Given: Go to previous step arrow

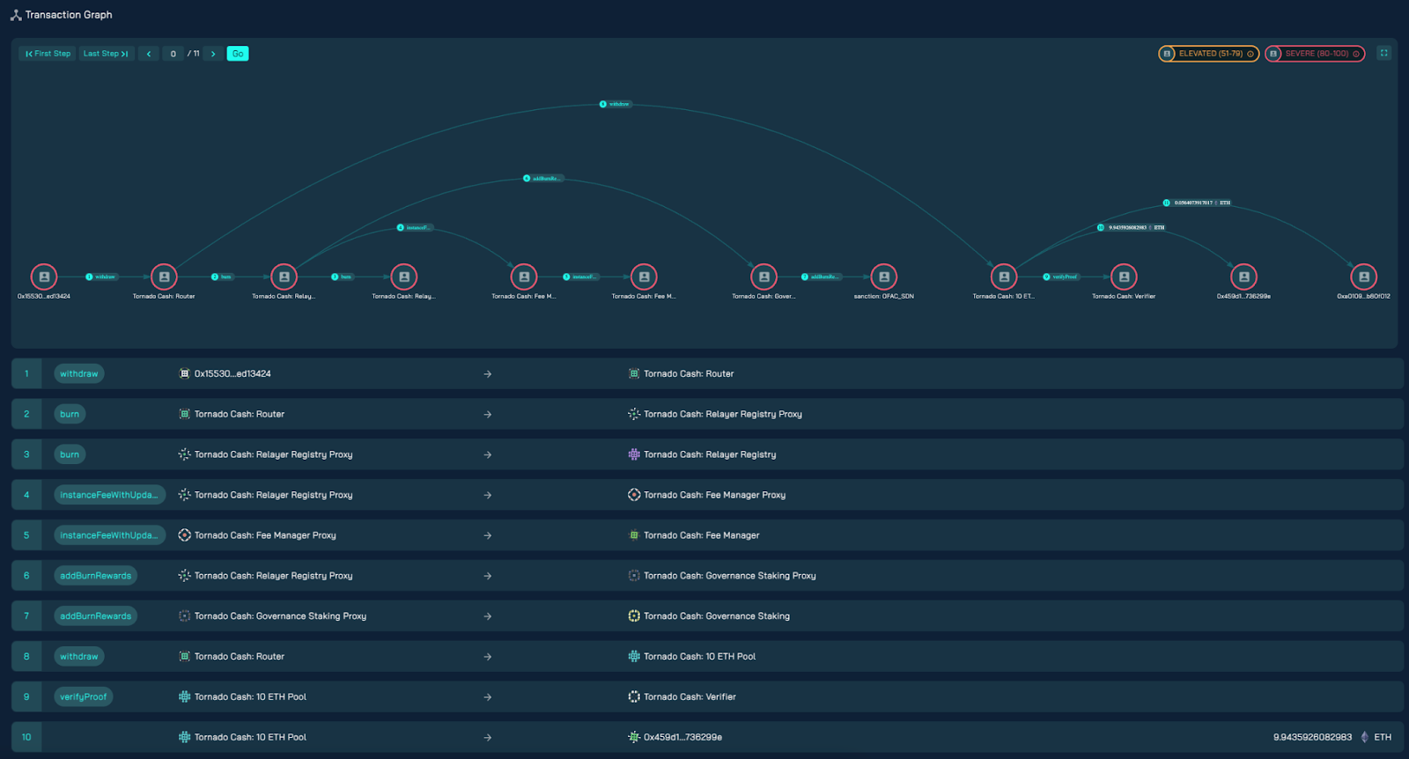Looking at the screenshot, I should pyautogui.click(x=149, y=54).
